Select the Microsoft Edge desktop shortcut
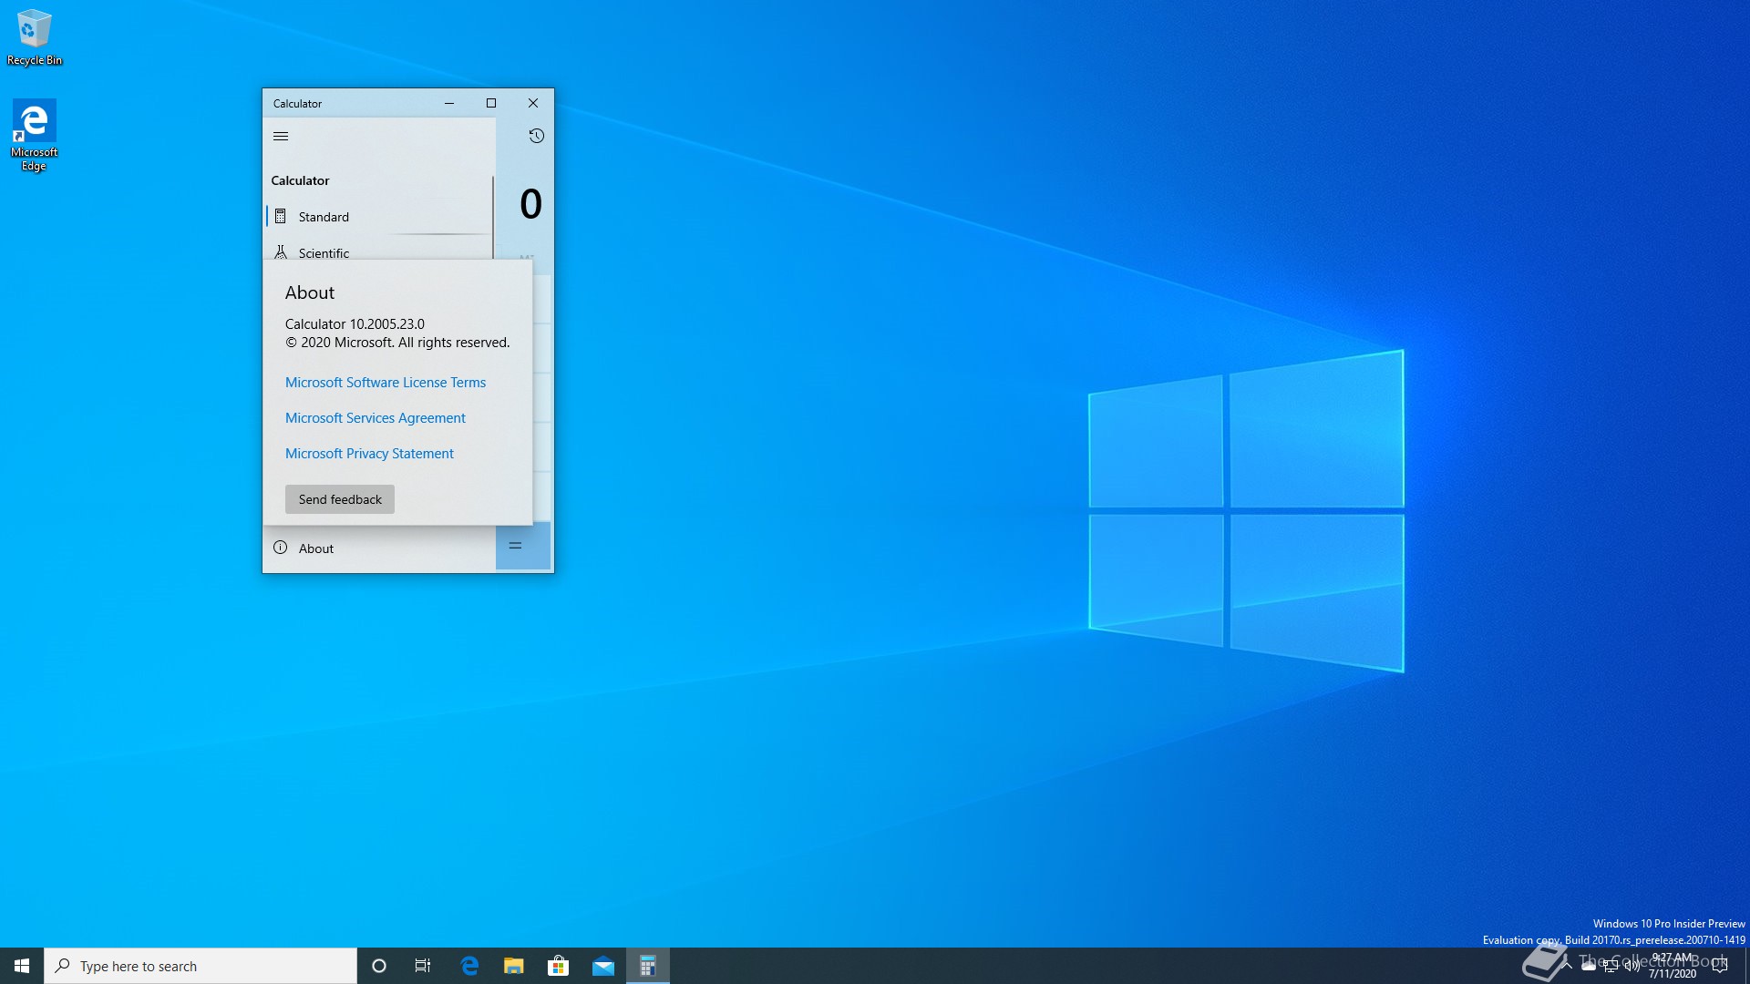Viewport: 1750px width, 984px height. tap(34, 136)
